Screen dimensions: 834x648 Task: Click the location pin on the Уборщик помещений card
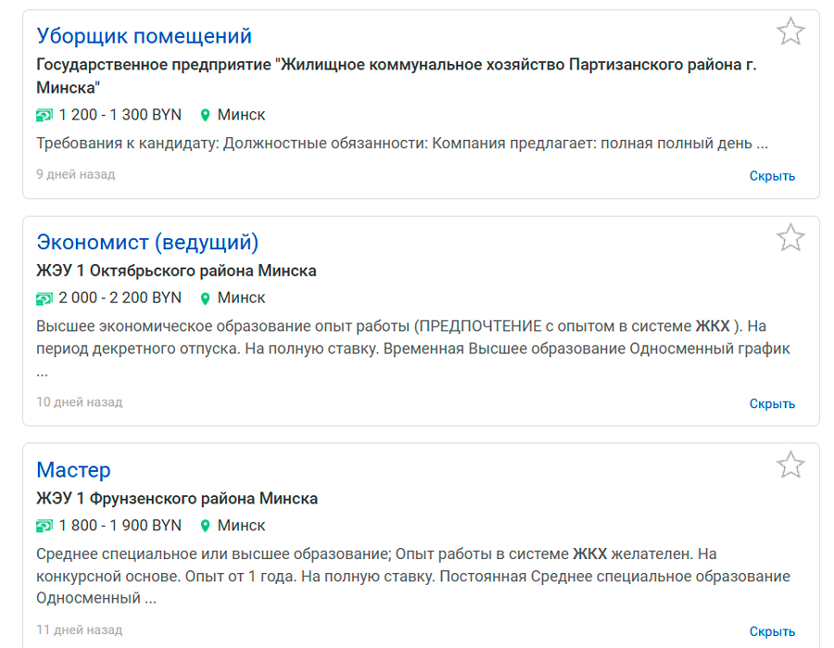click(x=205, y=115)
